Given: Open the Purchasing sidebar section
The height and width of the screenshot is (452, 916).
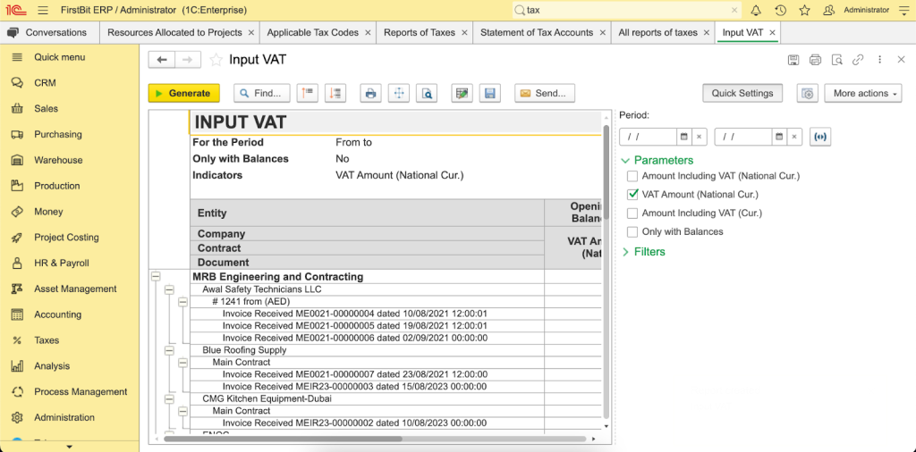Looking at the screenshot, I should pos(58,135).
